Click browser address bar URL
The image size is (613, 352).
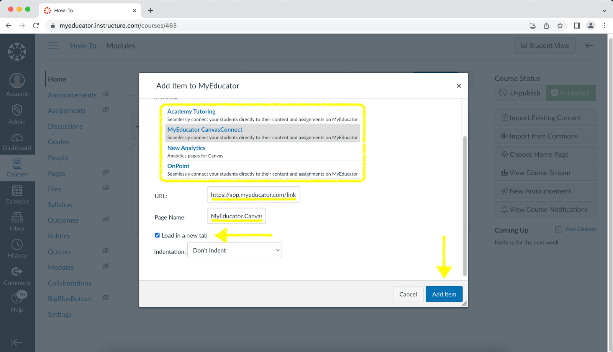click(118, 26)
